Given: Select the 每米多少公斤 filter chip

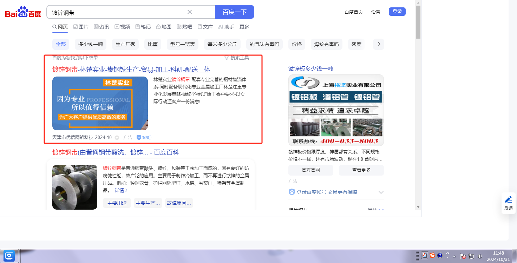Looking at the screenshot, I should click(222, 44).
